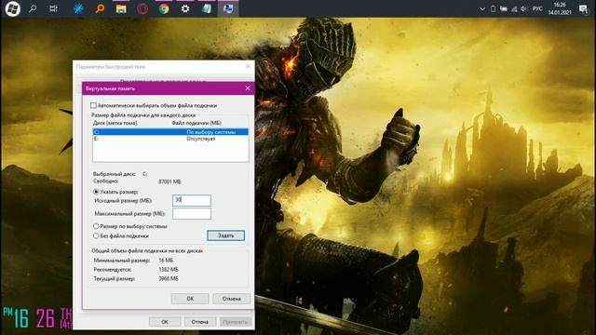Click the Исходный размер (МБ) input field

coord(192,200)
